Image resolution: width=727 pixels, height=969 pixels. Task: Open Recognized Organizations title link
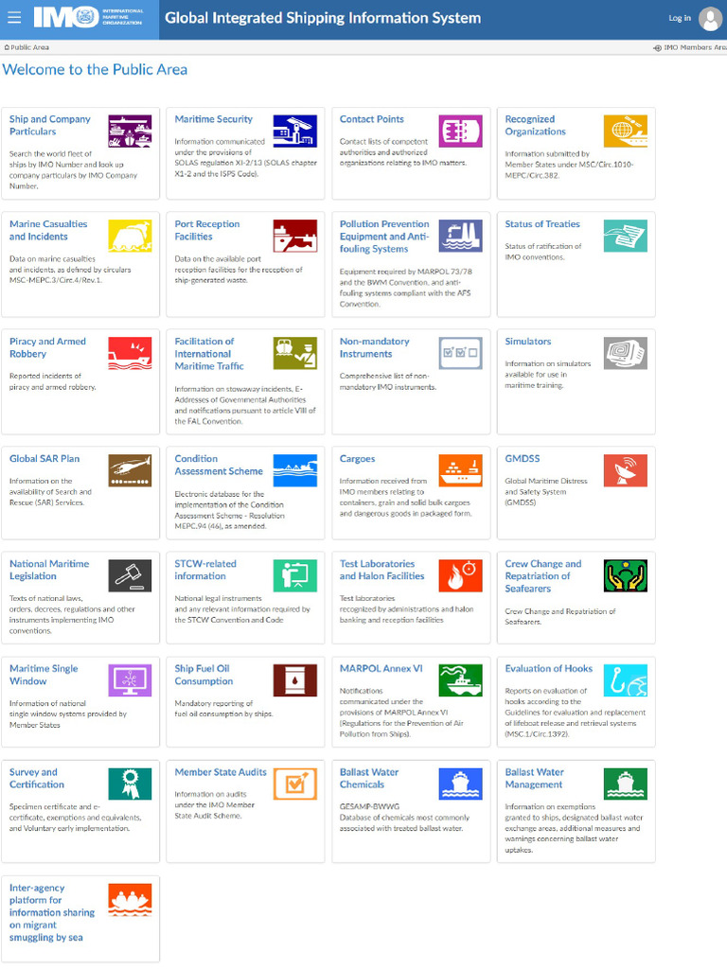click(536, 126)
